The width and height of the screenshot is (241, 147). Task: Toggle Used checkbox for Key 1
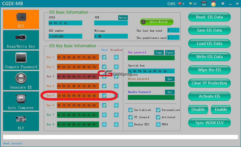pyautogui.click(x=104, y=57)
